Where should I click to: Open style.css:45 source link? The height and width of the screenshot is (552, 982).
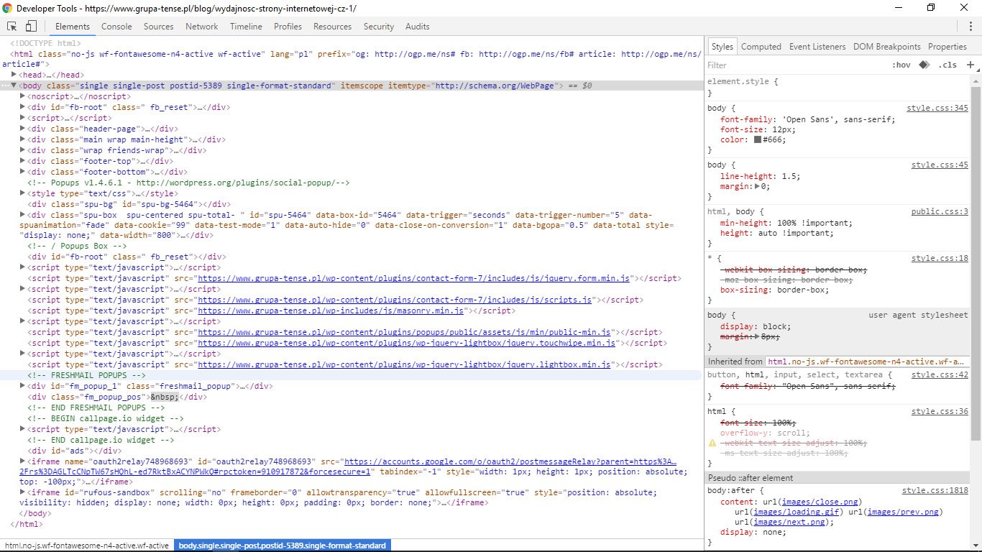point(940,165)
